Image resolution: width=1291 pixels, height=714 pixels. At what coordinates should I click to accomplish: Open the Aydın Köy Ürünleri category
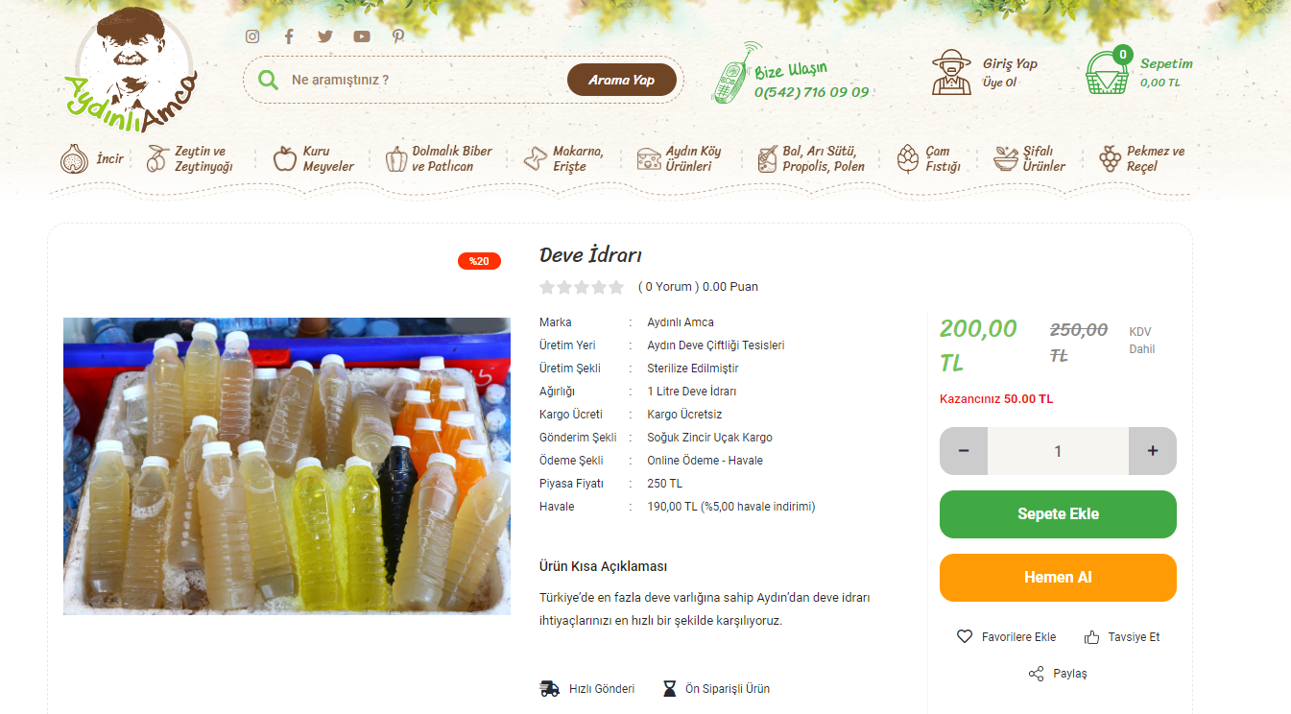679,158
